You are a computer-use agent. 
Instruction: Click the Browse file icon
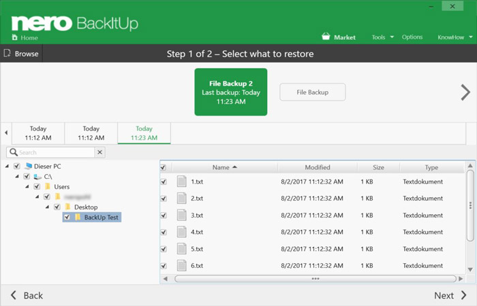[x=7, y=54]
